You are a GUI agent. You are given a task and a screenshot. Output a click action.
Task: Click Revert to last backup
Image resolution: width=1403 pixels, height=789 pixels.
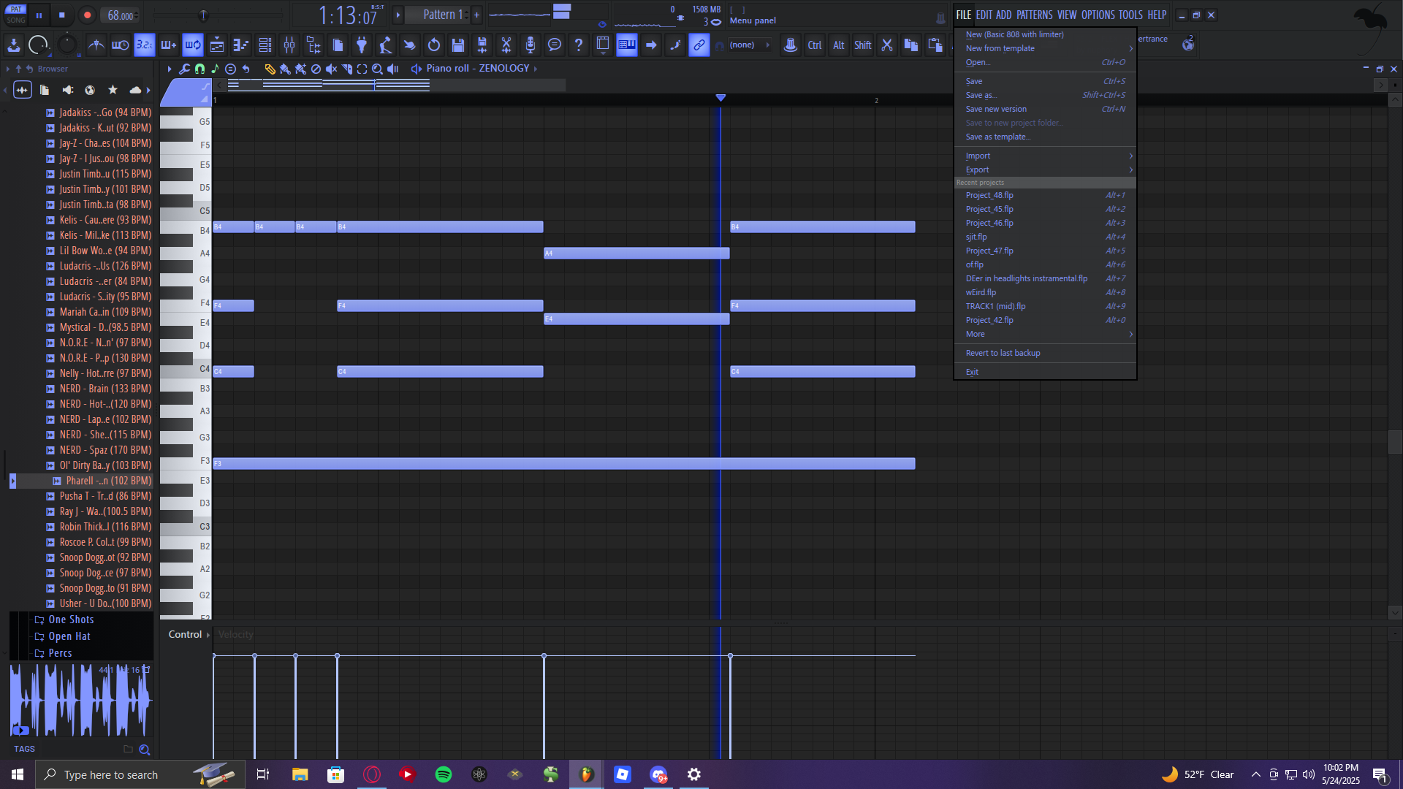[x=1003, y=353]
